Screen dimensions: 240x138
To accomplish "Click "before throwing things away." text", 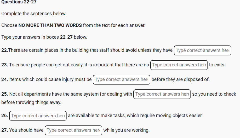I will 31,102.
